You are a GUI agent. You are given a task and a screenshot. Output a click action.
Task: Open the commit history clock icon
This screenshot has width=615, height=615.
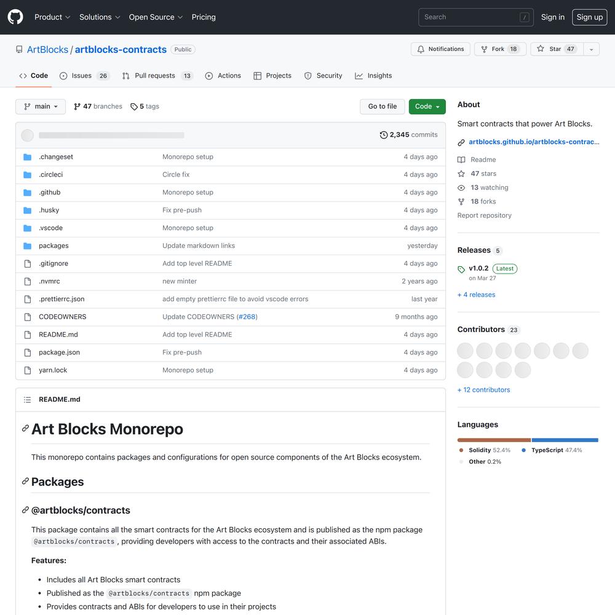[x=384, y=135]
